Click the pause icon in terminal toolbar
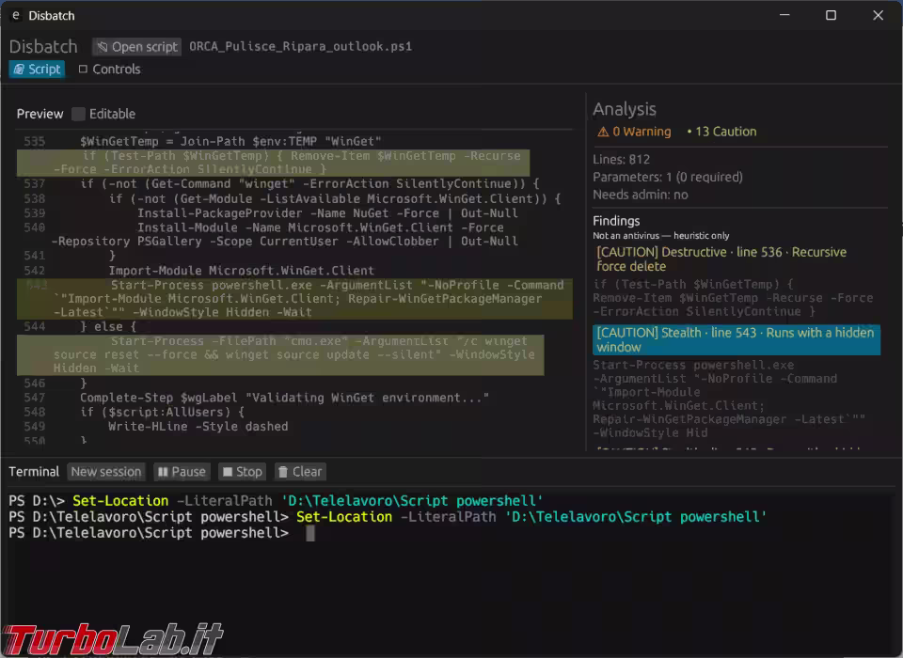Screen dimensions: 903x658 163,472
